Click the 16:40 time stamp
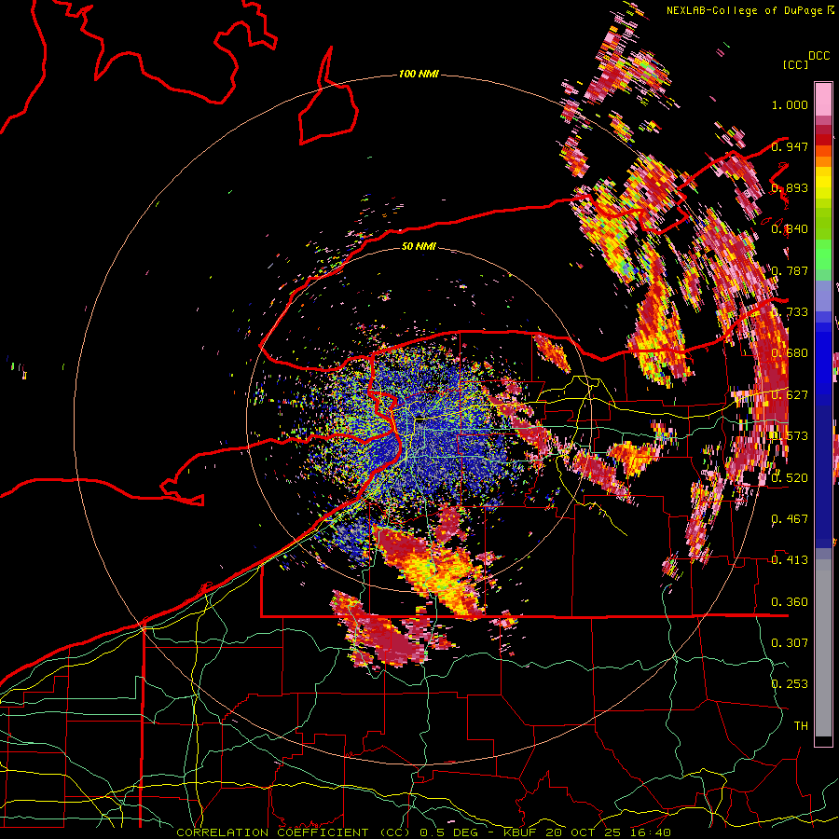839x839 pixels. 649,832
